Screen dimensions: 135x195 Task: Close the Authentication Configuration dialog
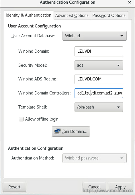(x=130, y=2)
